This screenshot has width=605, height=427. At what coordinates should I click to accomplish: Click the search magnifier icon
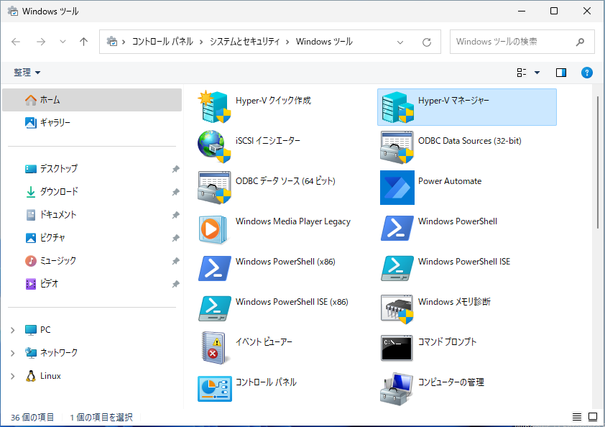tap(580, 42)
